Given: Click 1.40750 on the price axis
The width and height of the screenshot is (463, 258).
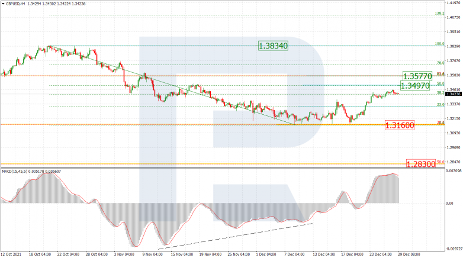Looking at the screenshot, I should (454, 17).
